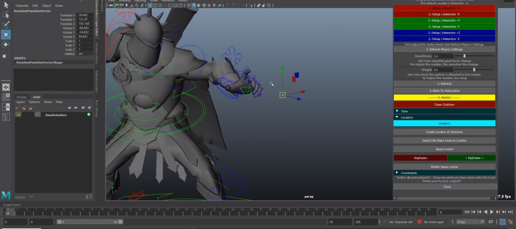The image size is (516, 229).
Task: Open the Object menu in Channel Box
Action: coord(46,5)
